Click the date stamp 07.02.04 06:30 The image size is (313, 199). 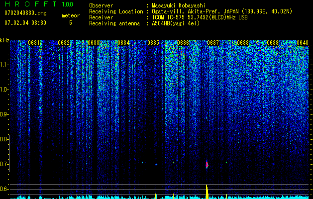25,23
